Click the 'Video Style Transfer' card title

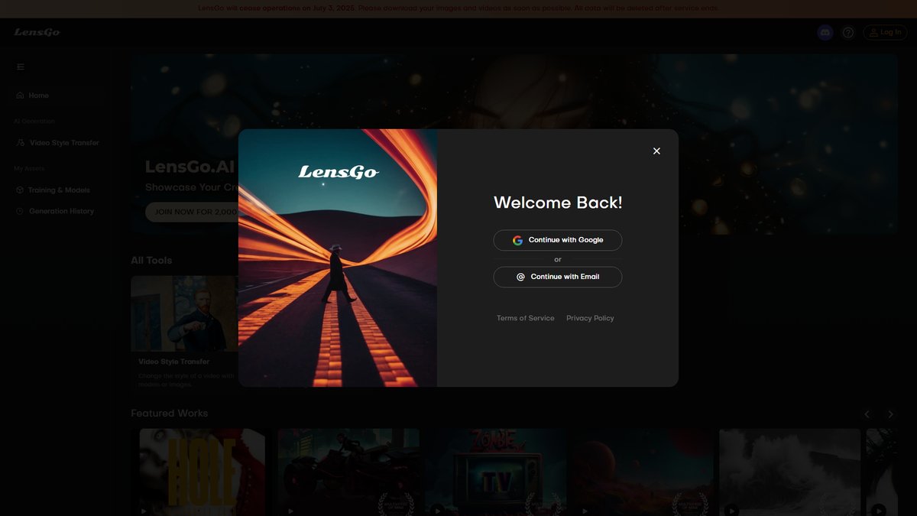174,362
